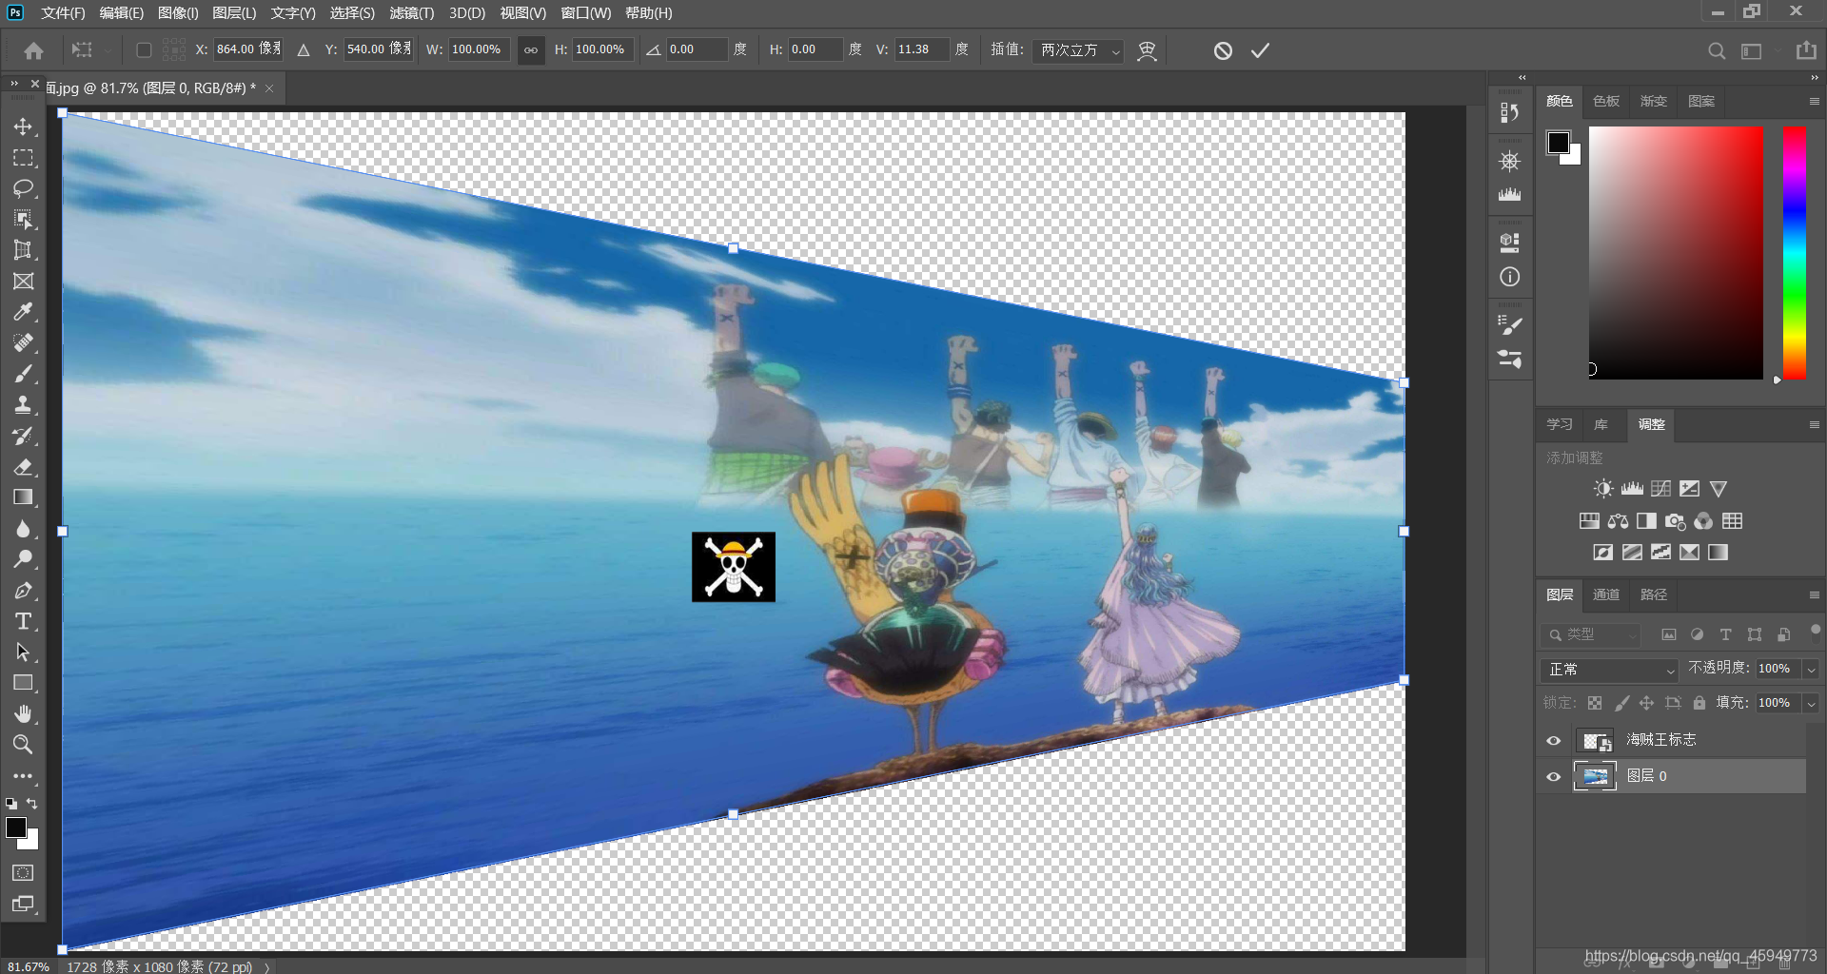
Task: Toggle visibility of 海贼王标志 layer
Action: 1554,741
